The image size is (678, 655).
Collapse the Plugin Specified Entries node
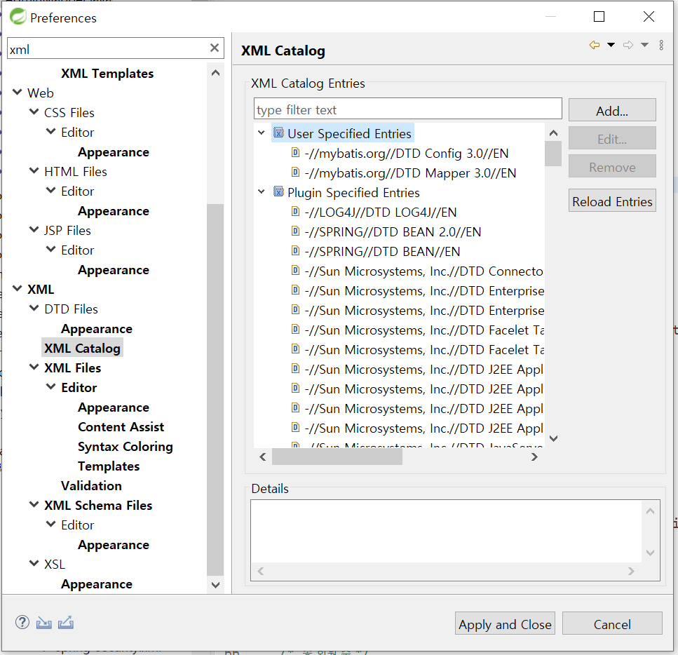click(261, 191)
